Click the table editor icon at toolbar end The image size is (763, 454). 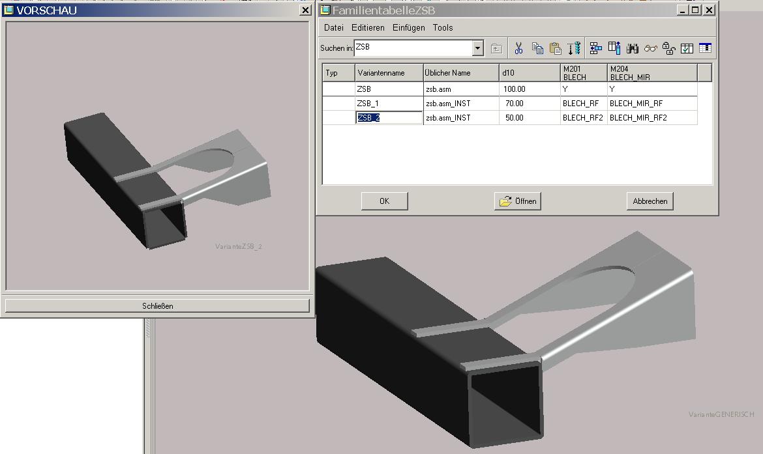pyautogui.click(x=705, y=48)
